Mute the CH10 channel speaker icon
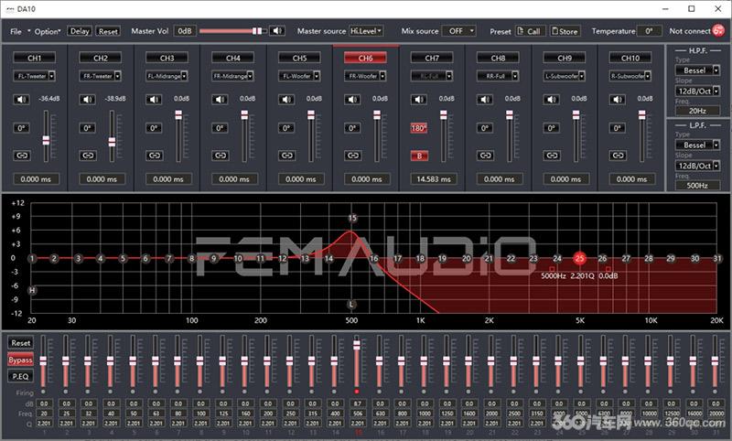Screen dimensions: 732x441 click(618, 99)
